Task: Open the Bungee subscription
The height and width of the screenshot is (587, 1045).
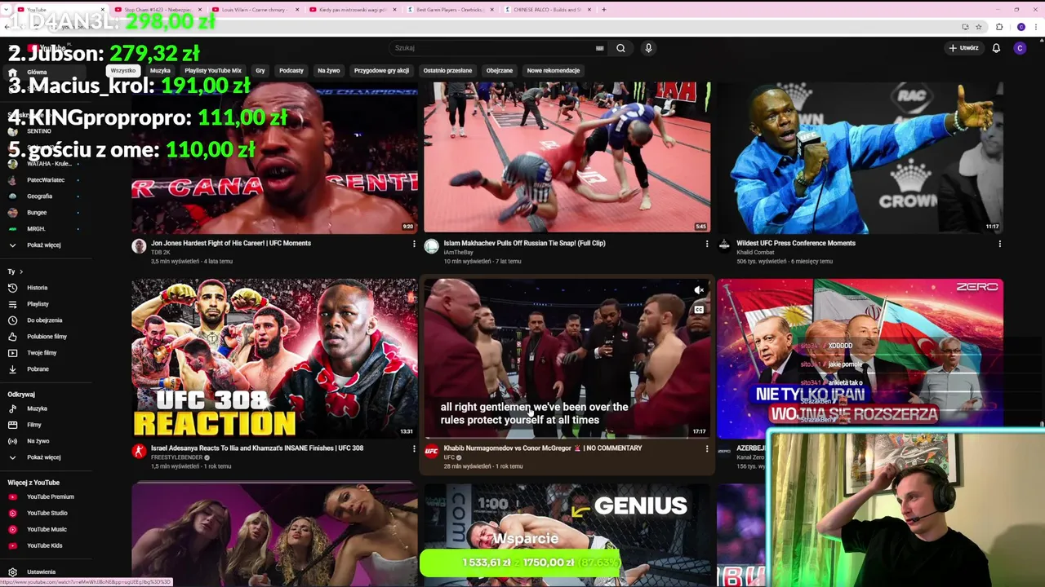Action: point(37,213)
